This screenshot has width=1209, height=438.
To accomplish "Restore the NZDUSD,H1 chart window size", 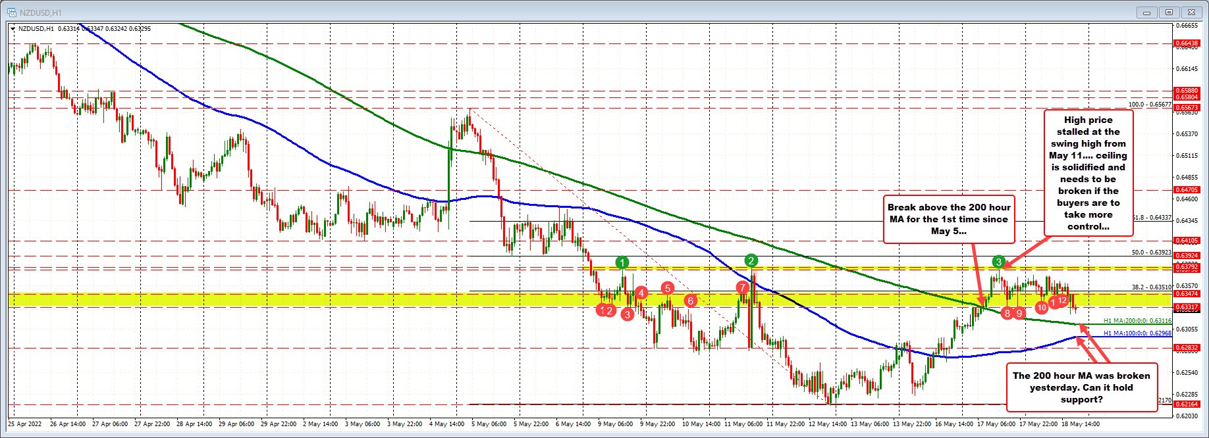I will pyautogui.click(x=1170, y=12).
